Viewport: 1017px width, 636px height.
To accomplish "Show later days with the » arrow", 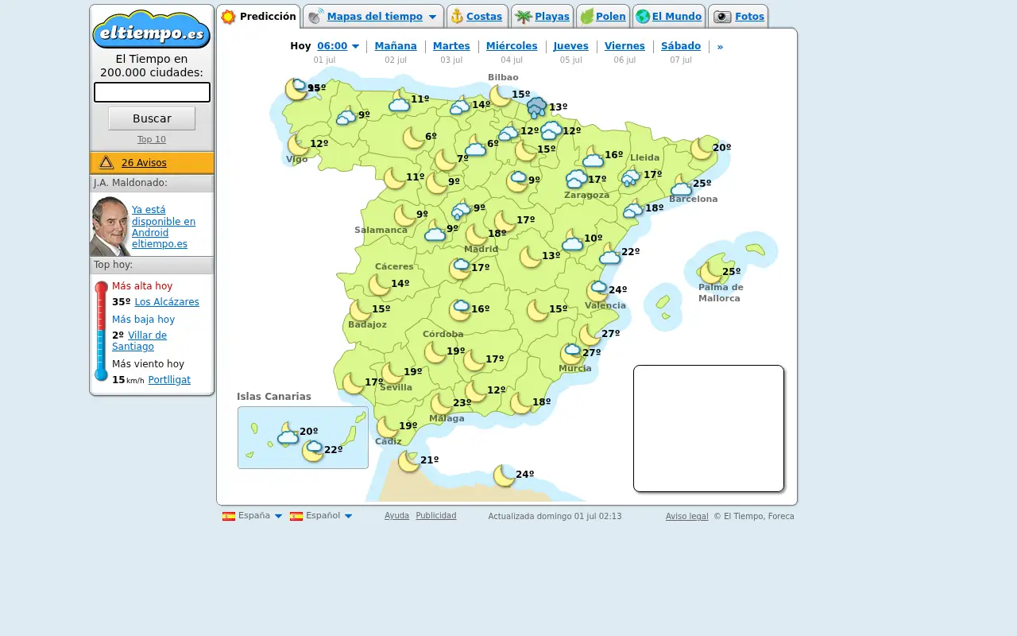I will coord(720,46).
